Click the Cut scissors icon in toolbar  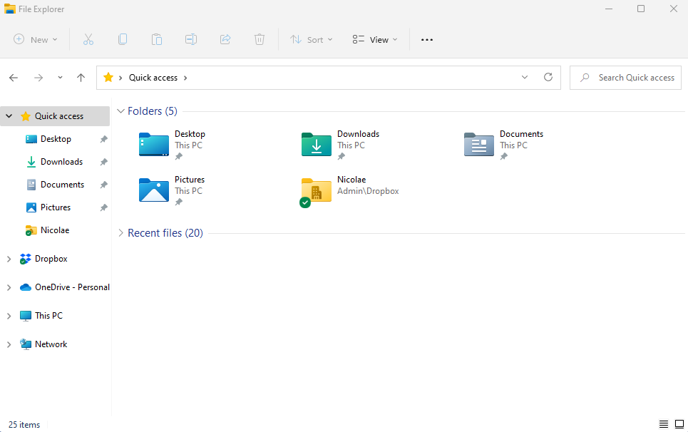(x=88, y=40)
